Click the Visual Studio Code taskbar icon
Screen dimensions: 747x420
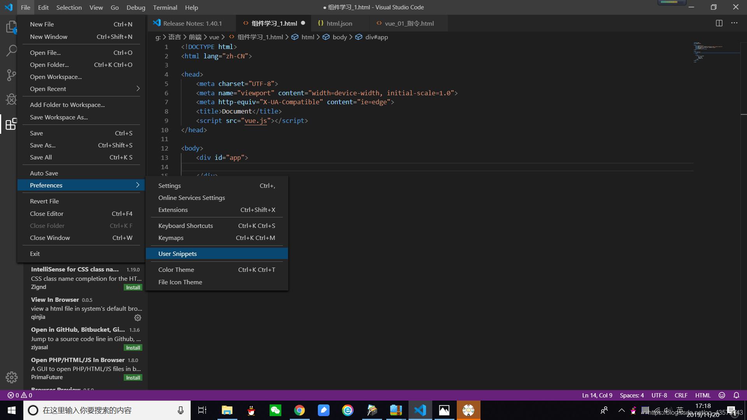pyautogui.click(x=420, y=410)
